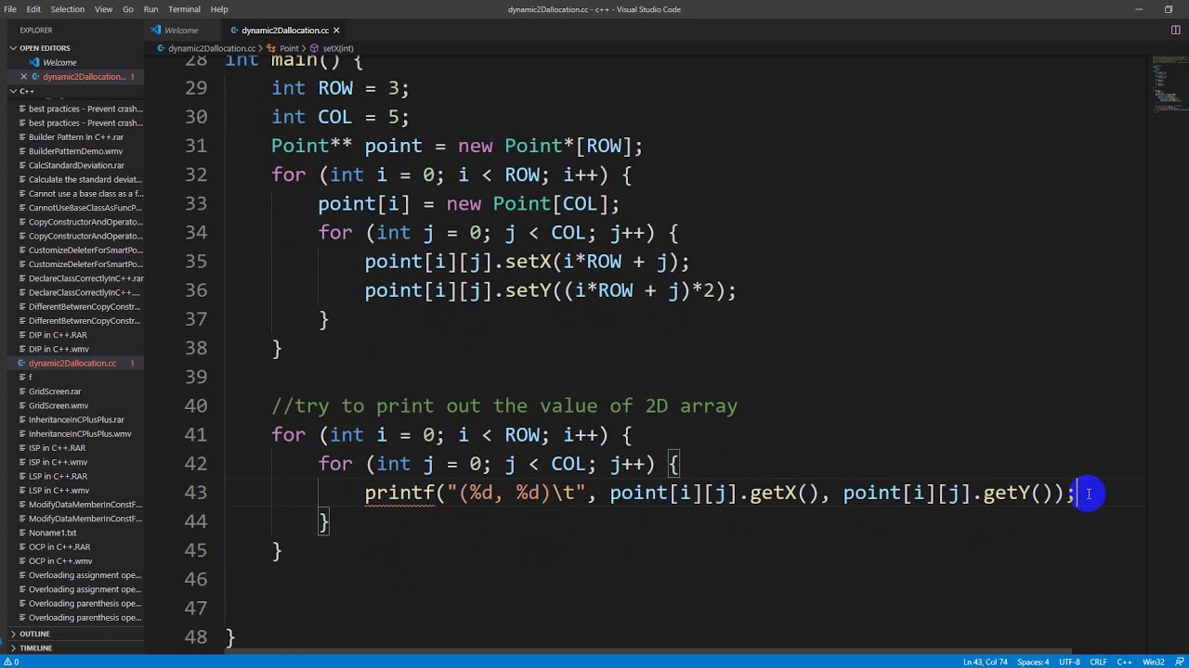Click the Point class symbol icon in breadcrumb
1189x668 pixels.
click(271, 48)
